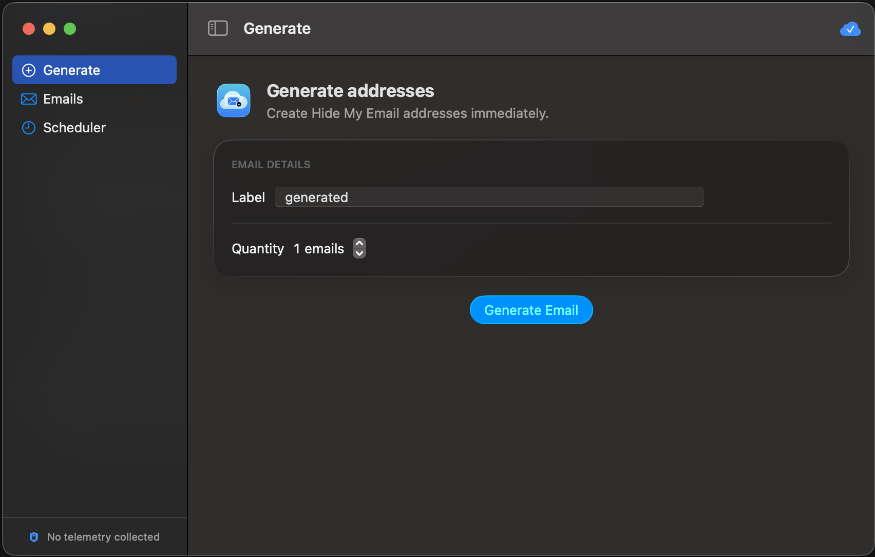Click the "1 emails" quantity value
This screenshot has width=875, height=557.
pyautogui.click(x=319, y=249)
